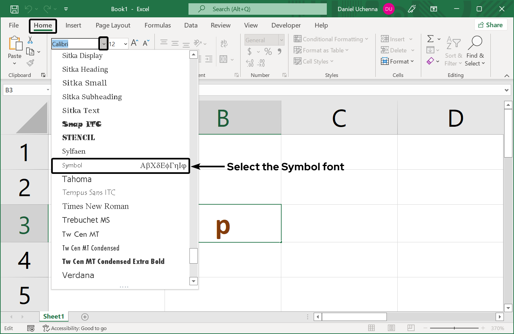Click the Save icon in title bar
Screen dimensions: 514x334
pyautogui.click(x=14, y=9)
